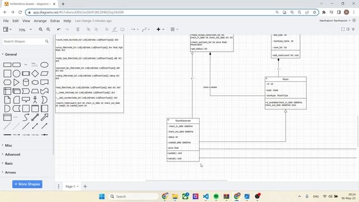The height and width of the screenshot is (202, 359).
Task: Insert the cloud shape
Action: [35, 82]
